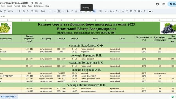The image size is (176, 99).
Task: Toggle italic formatting
Action: point(72,11)
